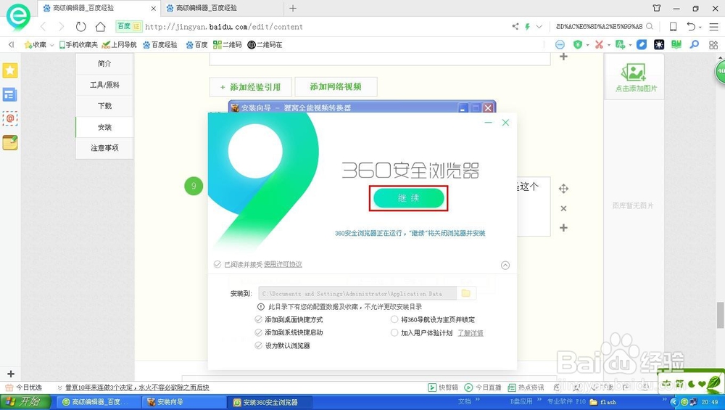725x410 pixels.
Task: Click the dark brightness mode icon
Action: [659, 44]
